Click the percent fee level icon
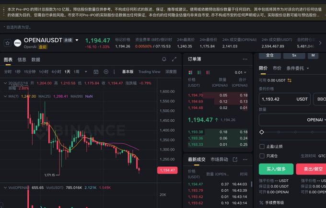326x208 pixels. [x=261, y=203]
